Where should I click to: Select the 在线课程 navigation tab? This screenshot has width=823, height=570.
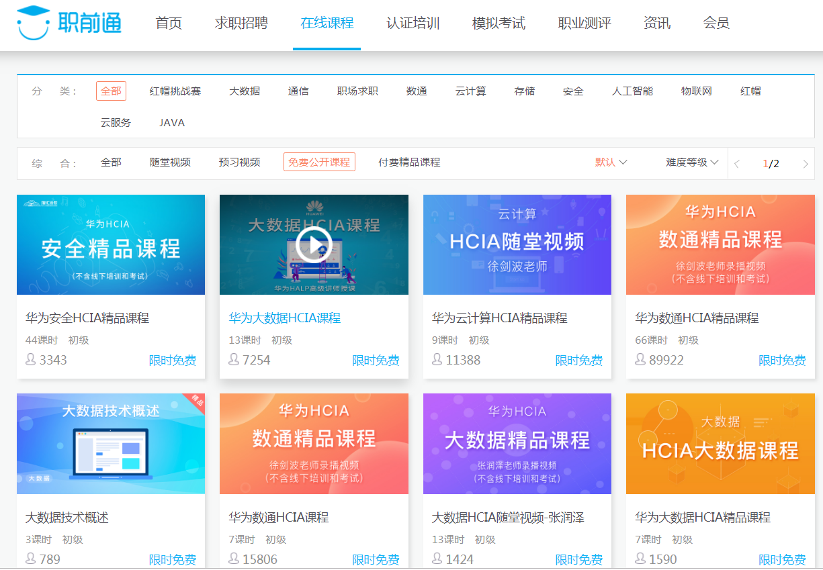[327, 23]
